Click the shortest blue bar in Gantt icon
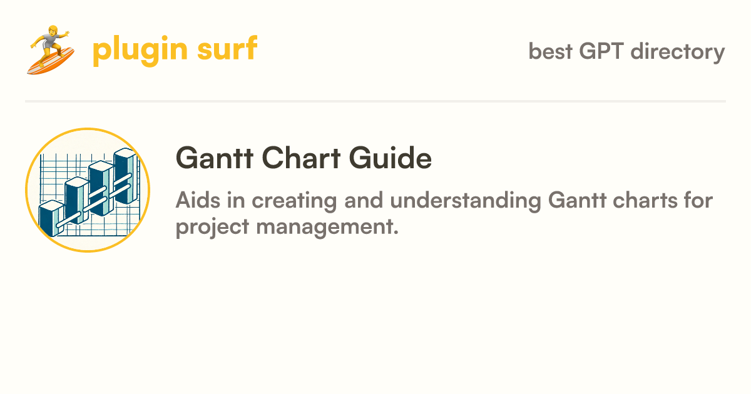The width and height of the screenshot is (751, 394). pos(51,218)
